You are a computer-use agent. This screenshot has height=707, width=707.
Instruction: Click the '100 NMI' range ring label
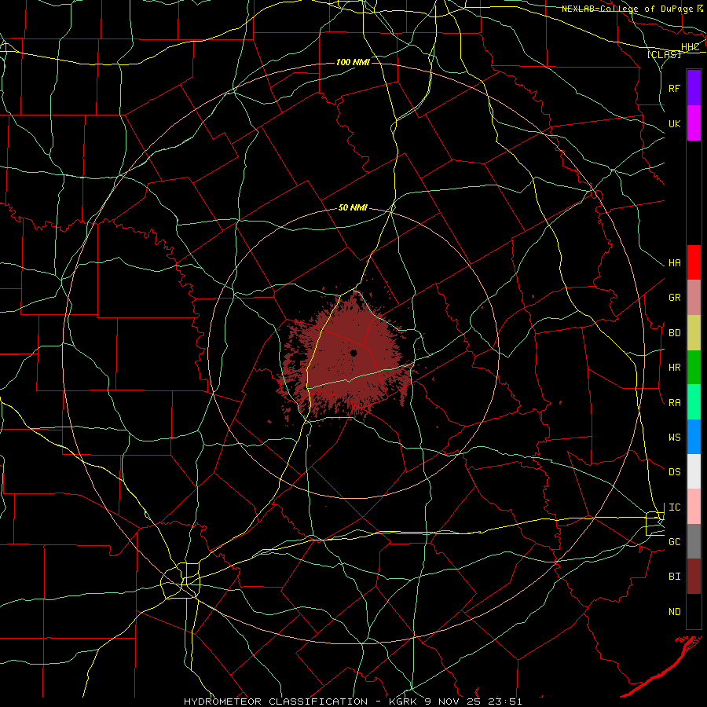pos(353,62)
